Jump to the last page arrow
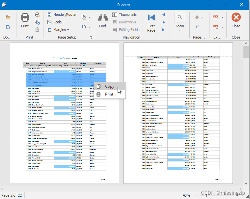 point(164,30)
